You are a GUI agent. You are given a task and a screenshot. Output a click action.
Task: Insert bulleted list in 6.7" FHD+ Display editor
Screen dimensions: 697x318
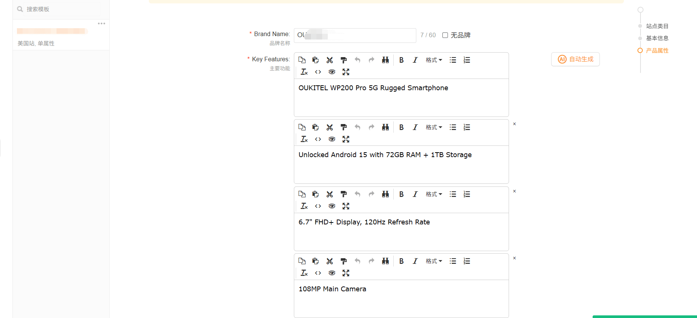[453, 194]
